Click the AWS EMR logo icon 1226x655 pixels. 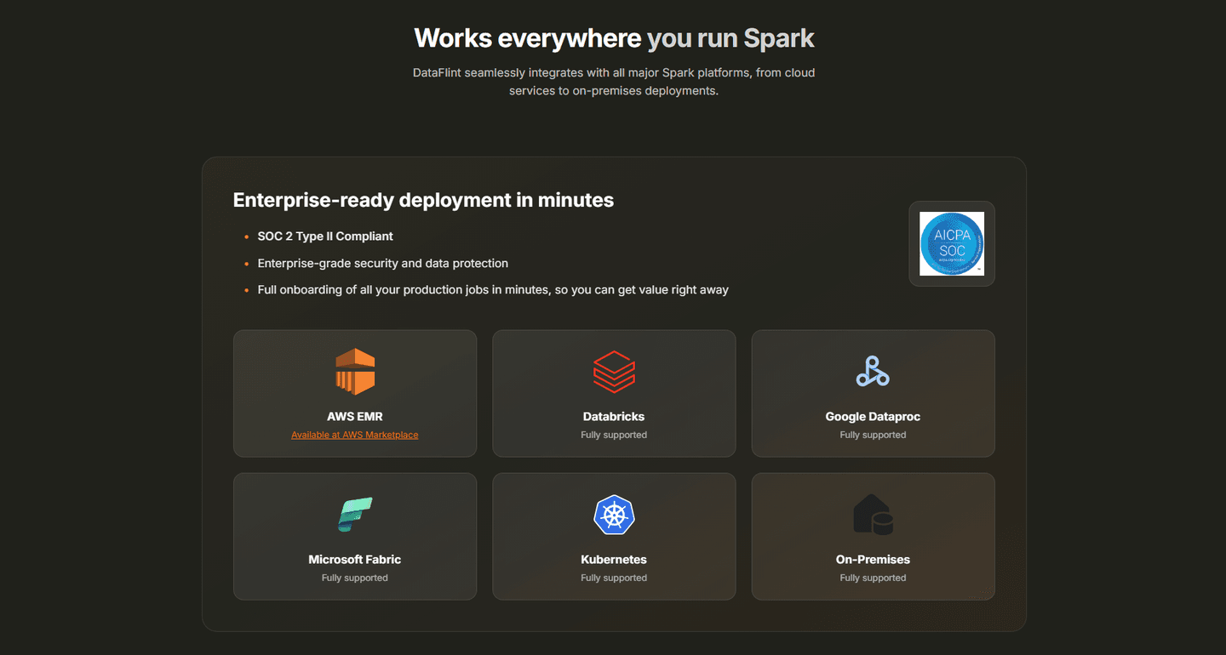click(355, 372)
